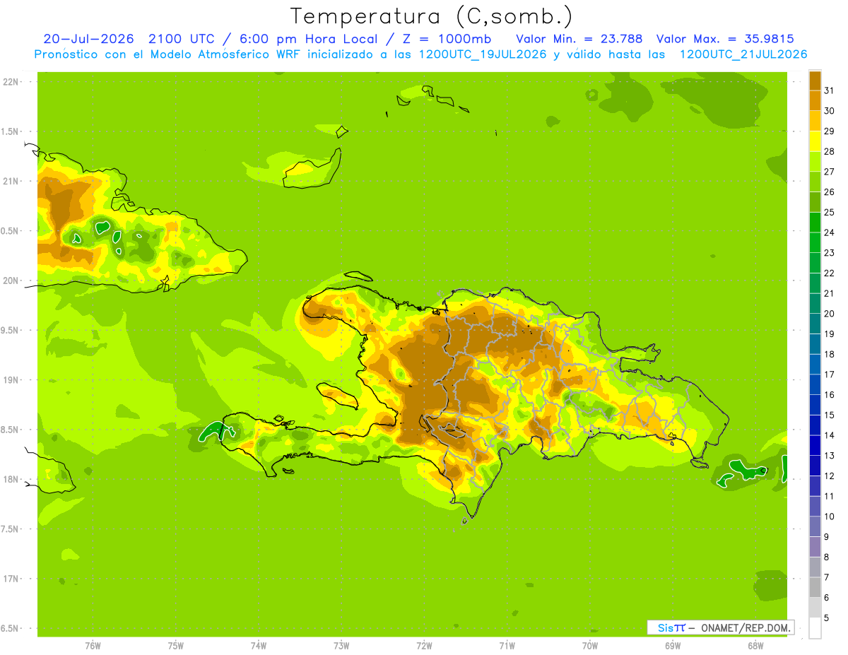
Task: Click the '19N' latitude label
Action: [x=11, y=380]
